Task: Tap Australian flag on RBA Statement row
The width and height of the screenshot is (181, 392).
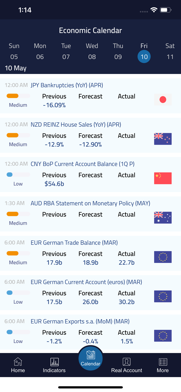Action: point(163,218)
